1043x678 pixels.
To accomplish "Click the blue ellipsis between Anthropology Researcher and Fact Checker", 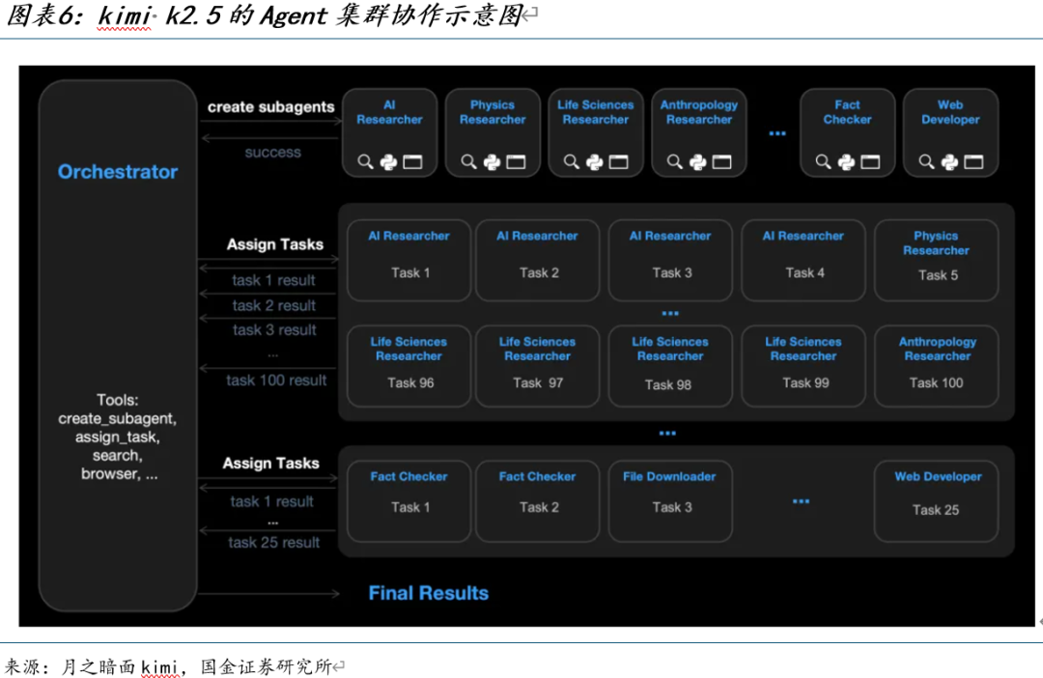I will (777, 134).
